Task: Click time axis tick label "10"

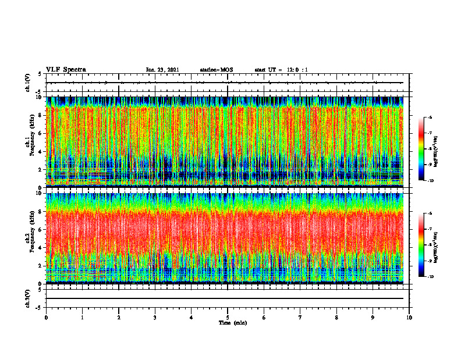Action: tap(409, 318)
